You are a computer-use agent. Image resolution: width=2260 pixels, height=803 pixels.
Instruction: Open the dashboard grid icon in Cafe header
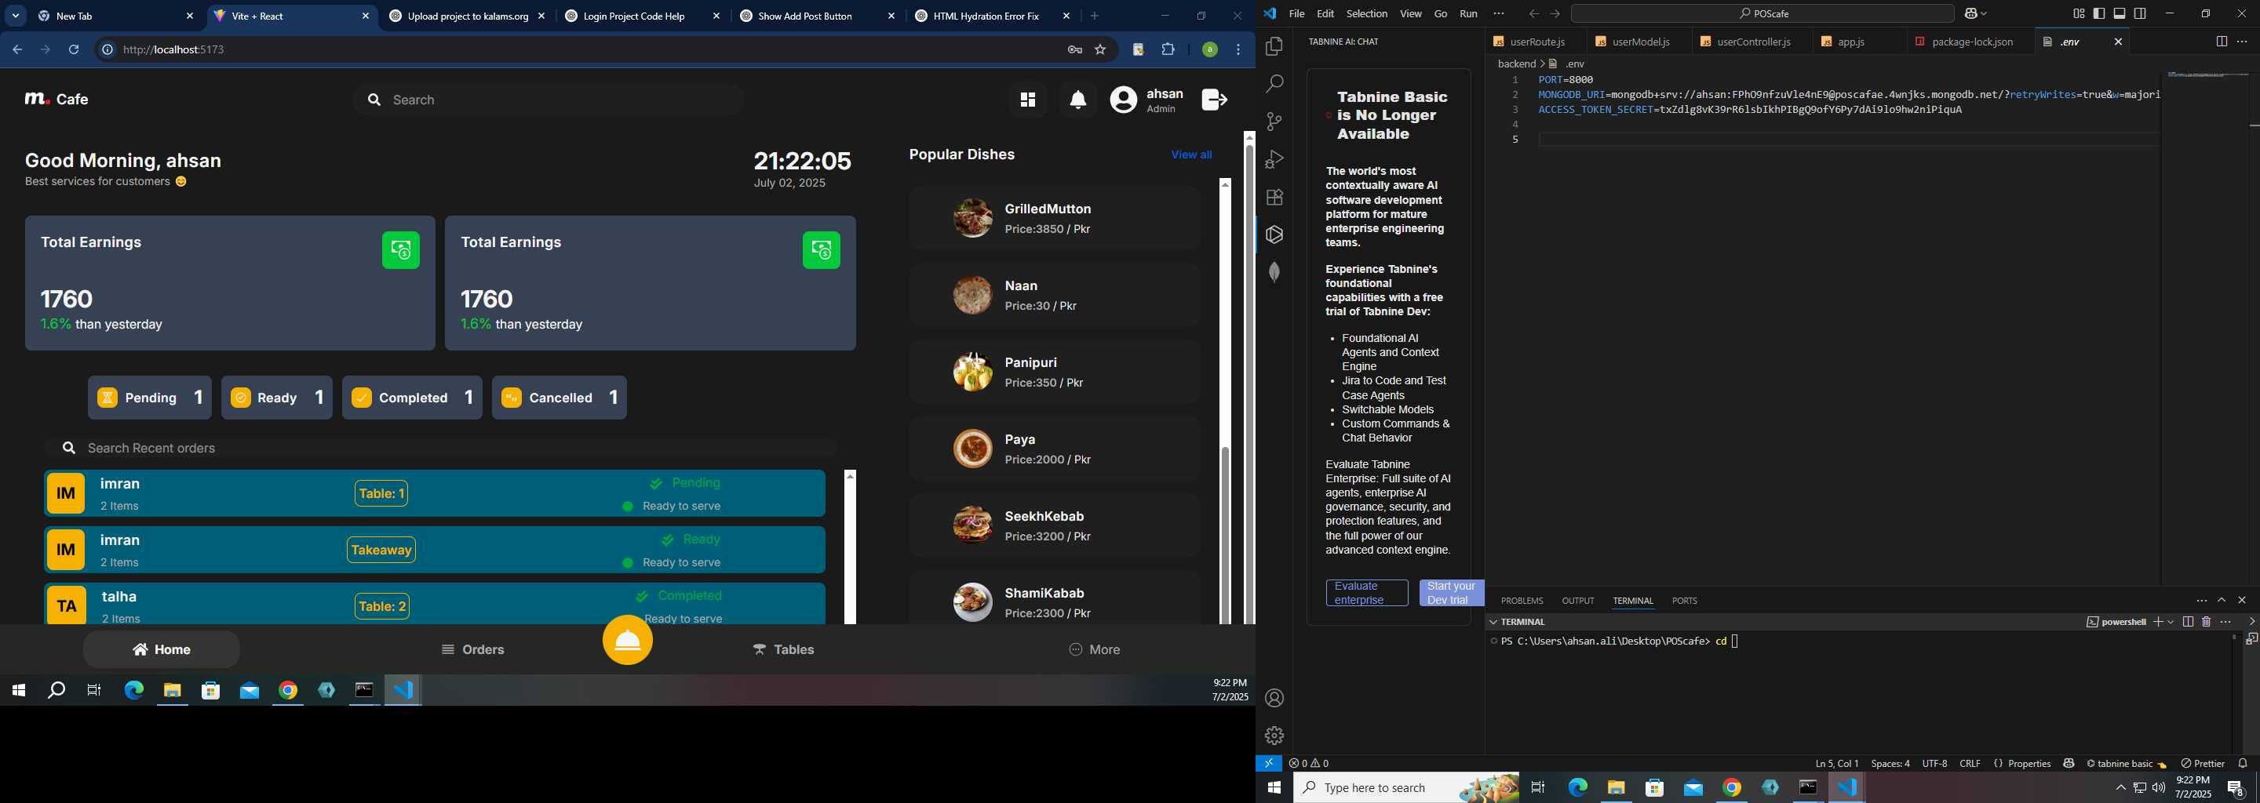coord(1027,100)
